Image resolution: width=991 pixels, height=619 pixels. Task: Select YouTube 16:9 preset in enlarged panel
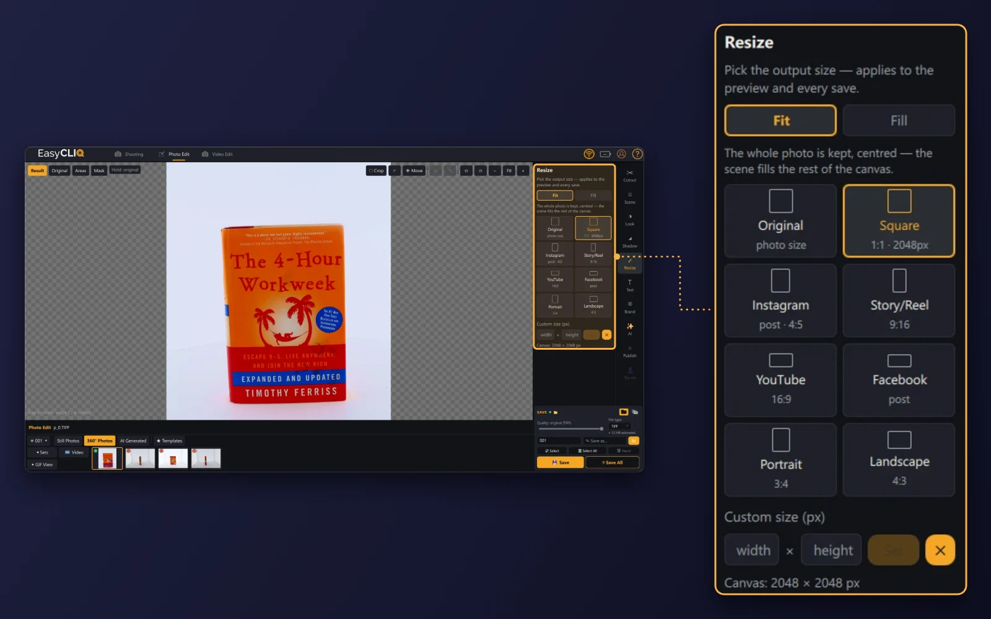tap(780, 380)
